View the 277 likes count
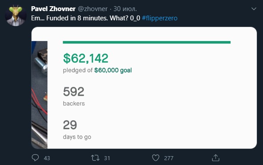The width and height of the screenshot is (263, 165). tap(168, 158)
